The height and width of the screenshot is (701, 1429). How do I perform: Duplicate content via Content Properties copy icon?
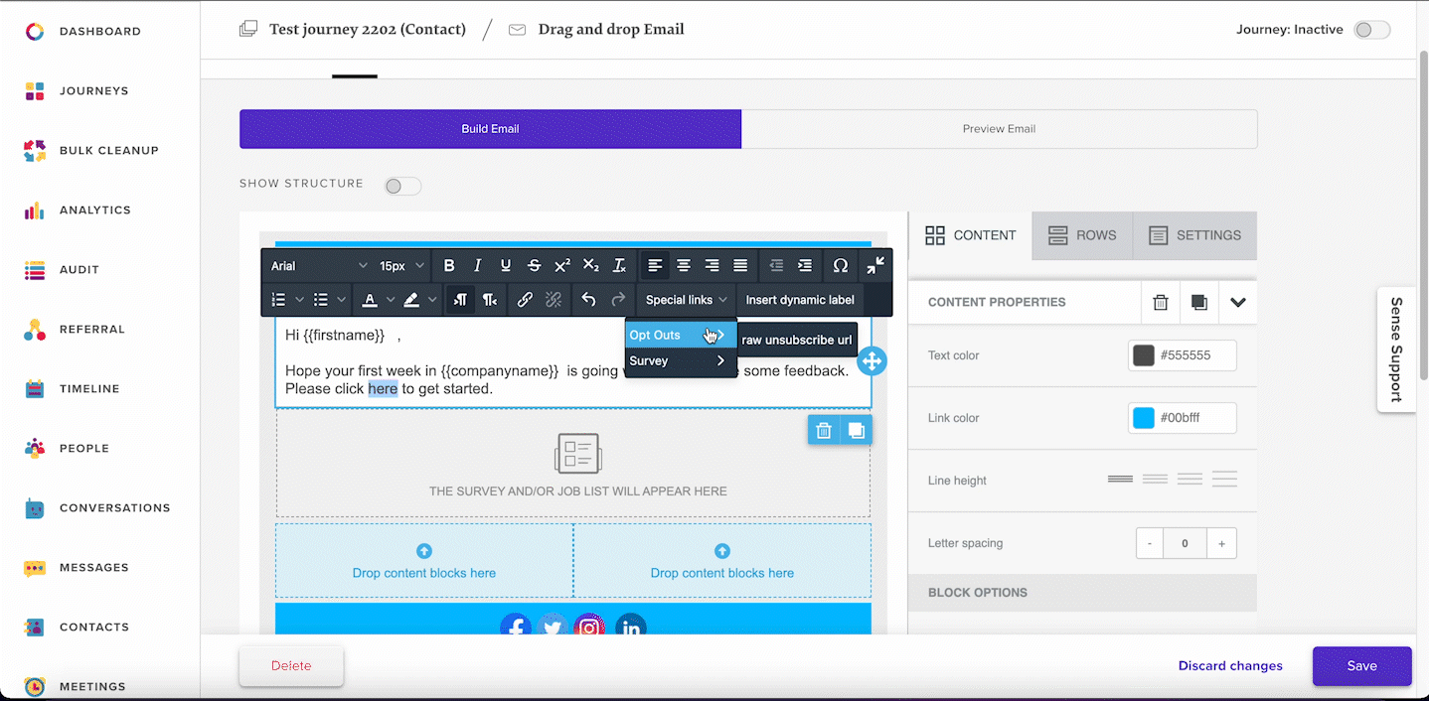pos(1198,302)
